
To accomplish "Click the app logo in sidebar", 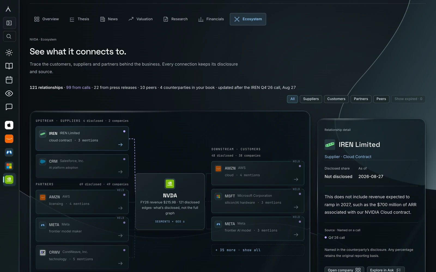I will (x=8, y=9).
